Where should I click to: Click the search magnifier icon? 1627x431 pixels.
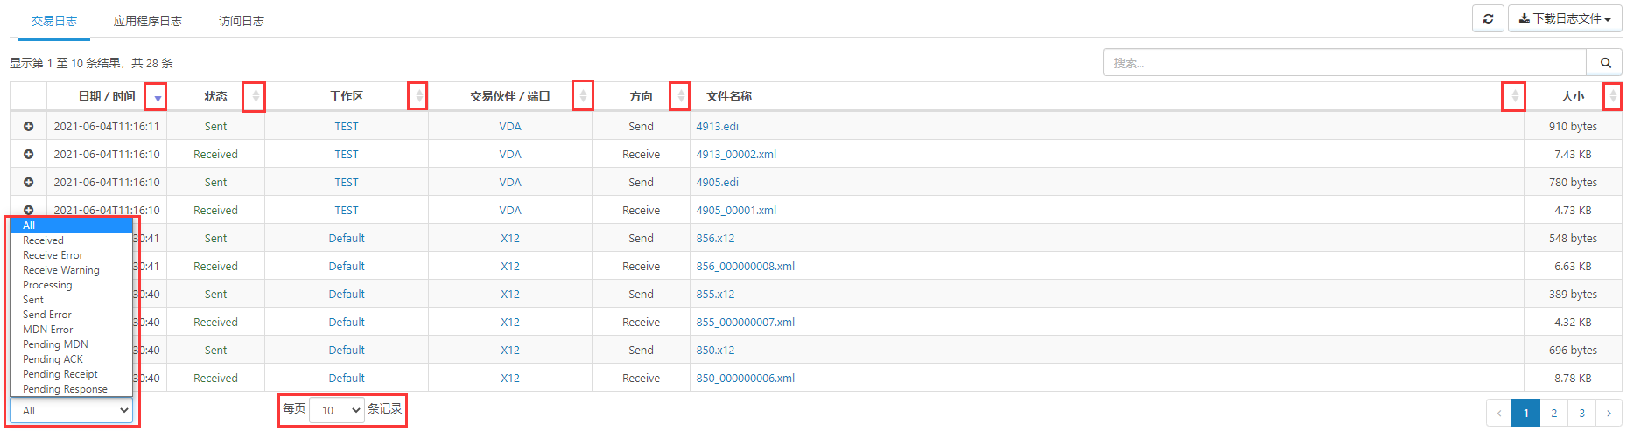pyautogui.click(x=1605, y=63)
